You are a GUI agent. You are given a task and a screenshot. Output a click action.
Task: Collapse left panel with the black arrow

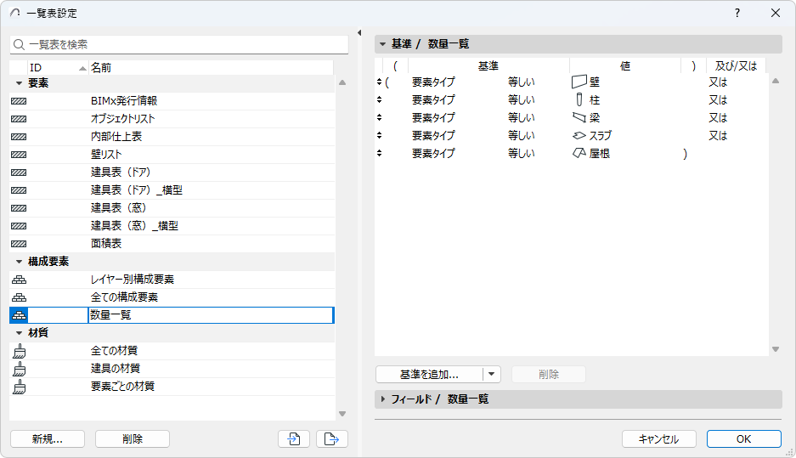(x=359, y=32)
